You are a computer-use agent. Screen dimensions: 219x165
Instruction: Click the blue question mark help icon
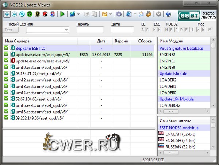[168, 14]
